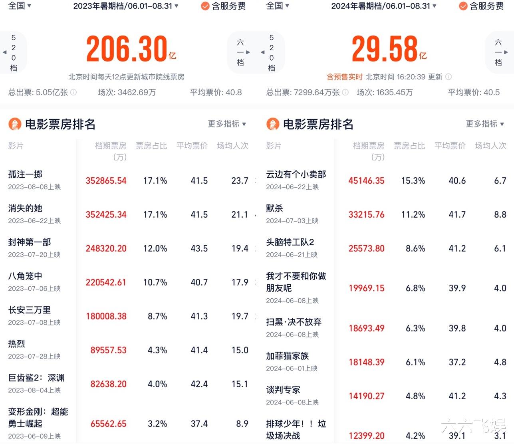The width and height of the screenshot is (514, 444).
Task: Open the 全国 region dropdown in the 2024 panel
Action: point(278,6)
